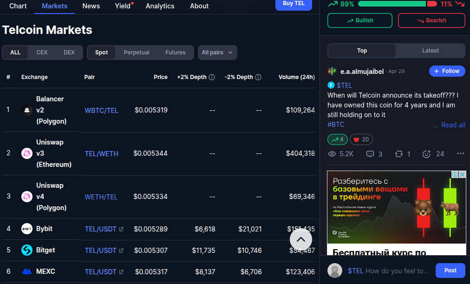Click the MEXC exchange name
The height and width of the screenshot is (284, 470).
coord(46,271)
